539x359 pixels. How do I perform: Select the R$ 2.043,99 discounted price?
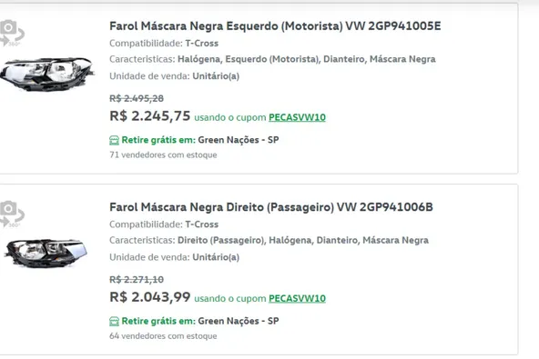coord(150,297)
